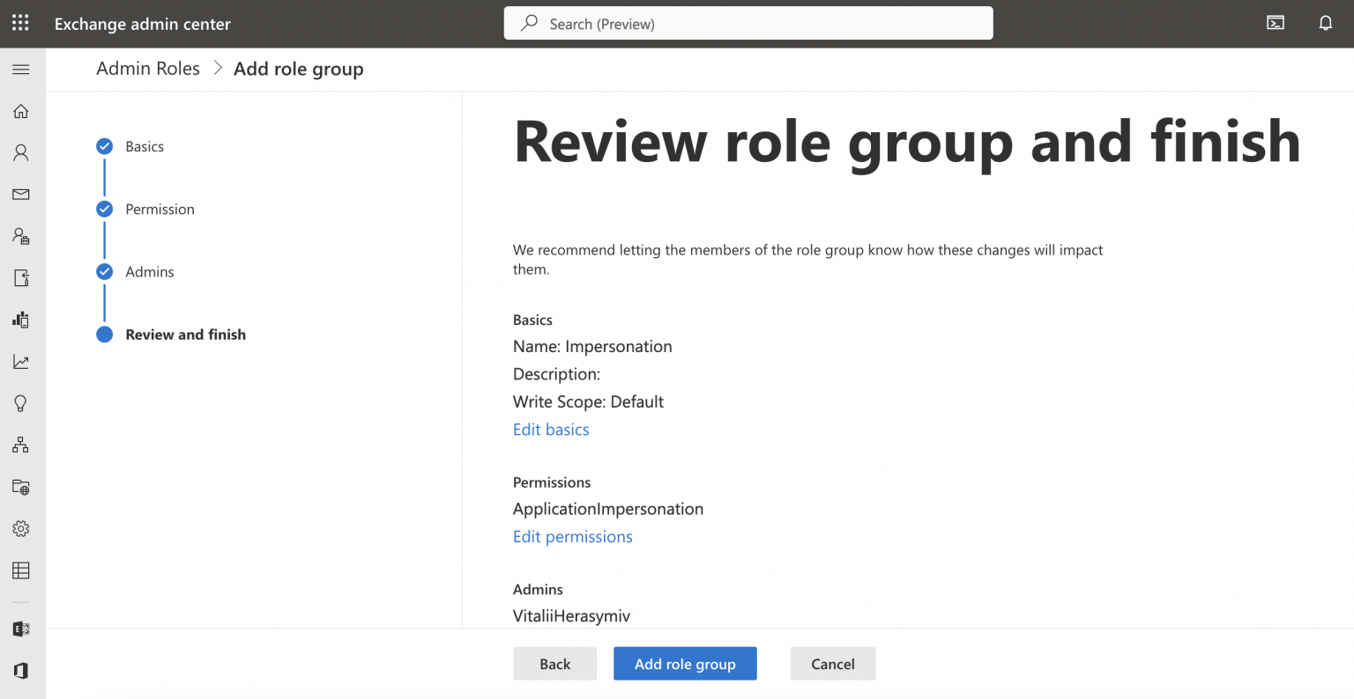Open Insights lightbulb icon
The image size is (1354, 699).
pos(21,403)
